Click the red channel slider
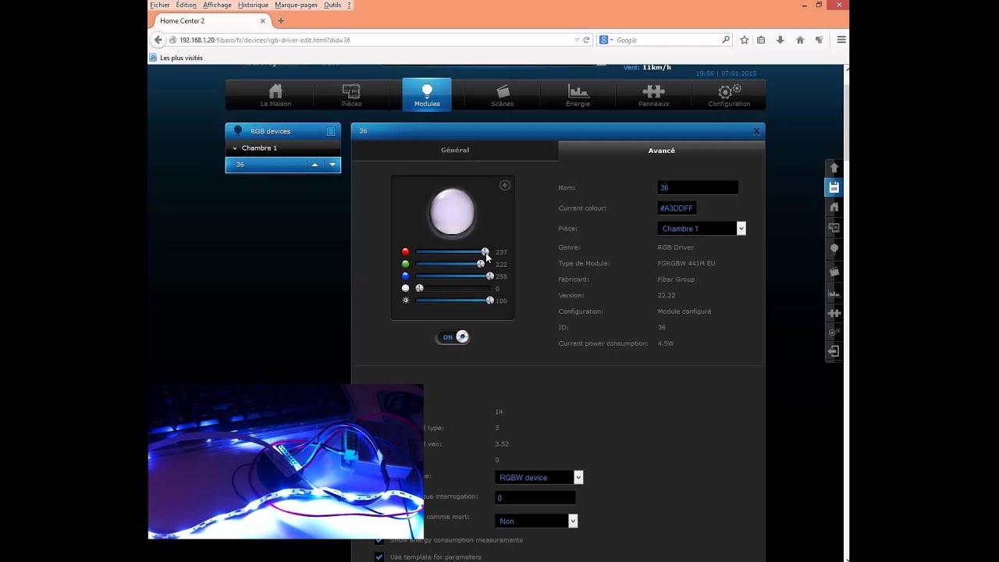Viewport: 999px width, 562px height. click(453, 252)
